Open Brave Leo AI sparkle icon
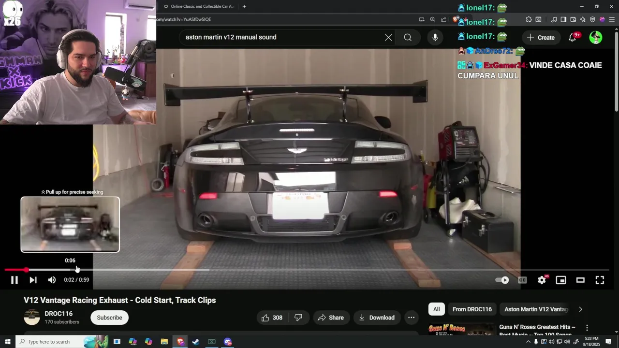Viewport: 619px width, 348px height. coord(583,19)
